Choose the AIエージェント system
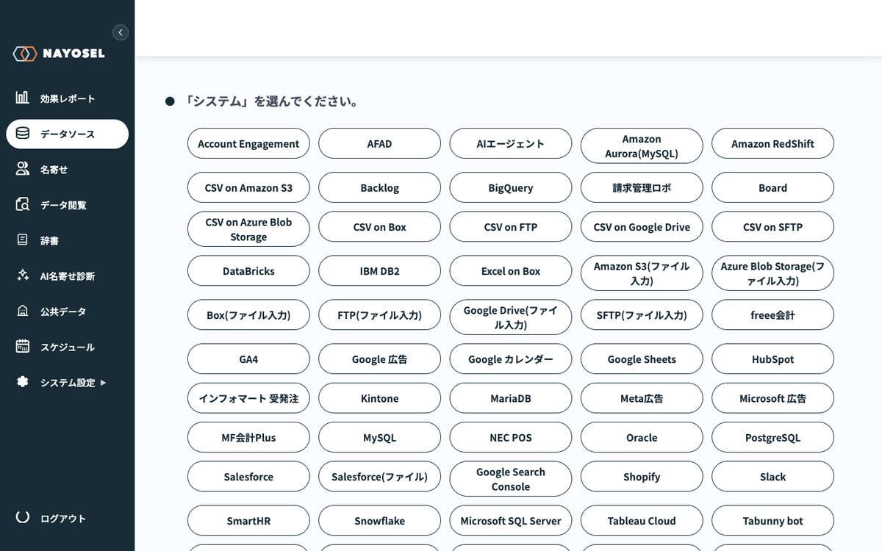 click(511, 143)
